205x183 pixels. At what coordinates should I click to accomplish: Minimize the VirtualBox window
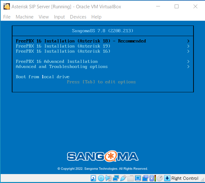[x=158, y=6]
